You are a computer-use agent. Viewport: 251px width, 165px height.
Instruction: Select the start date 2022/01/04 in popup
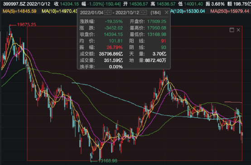click(92, 13)
